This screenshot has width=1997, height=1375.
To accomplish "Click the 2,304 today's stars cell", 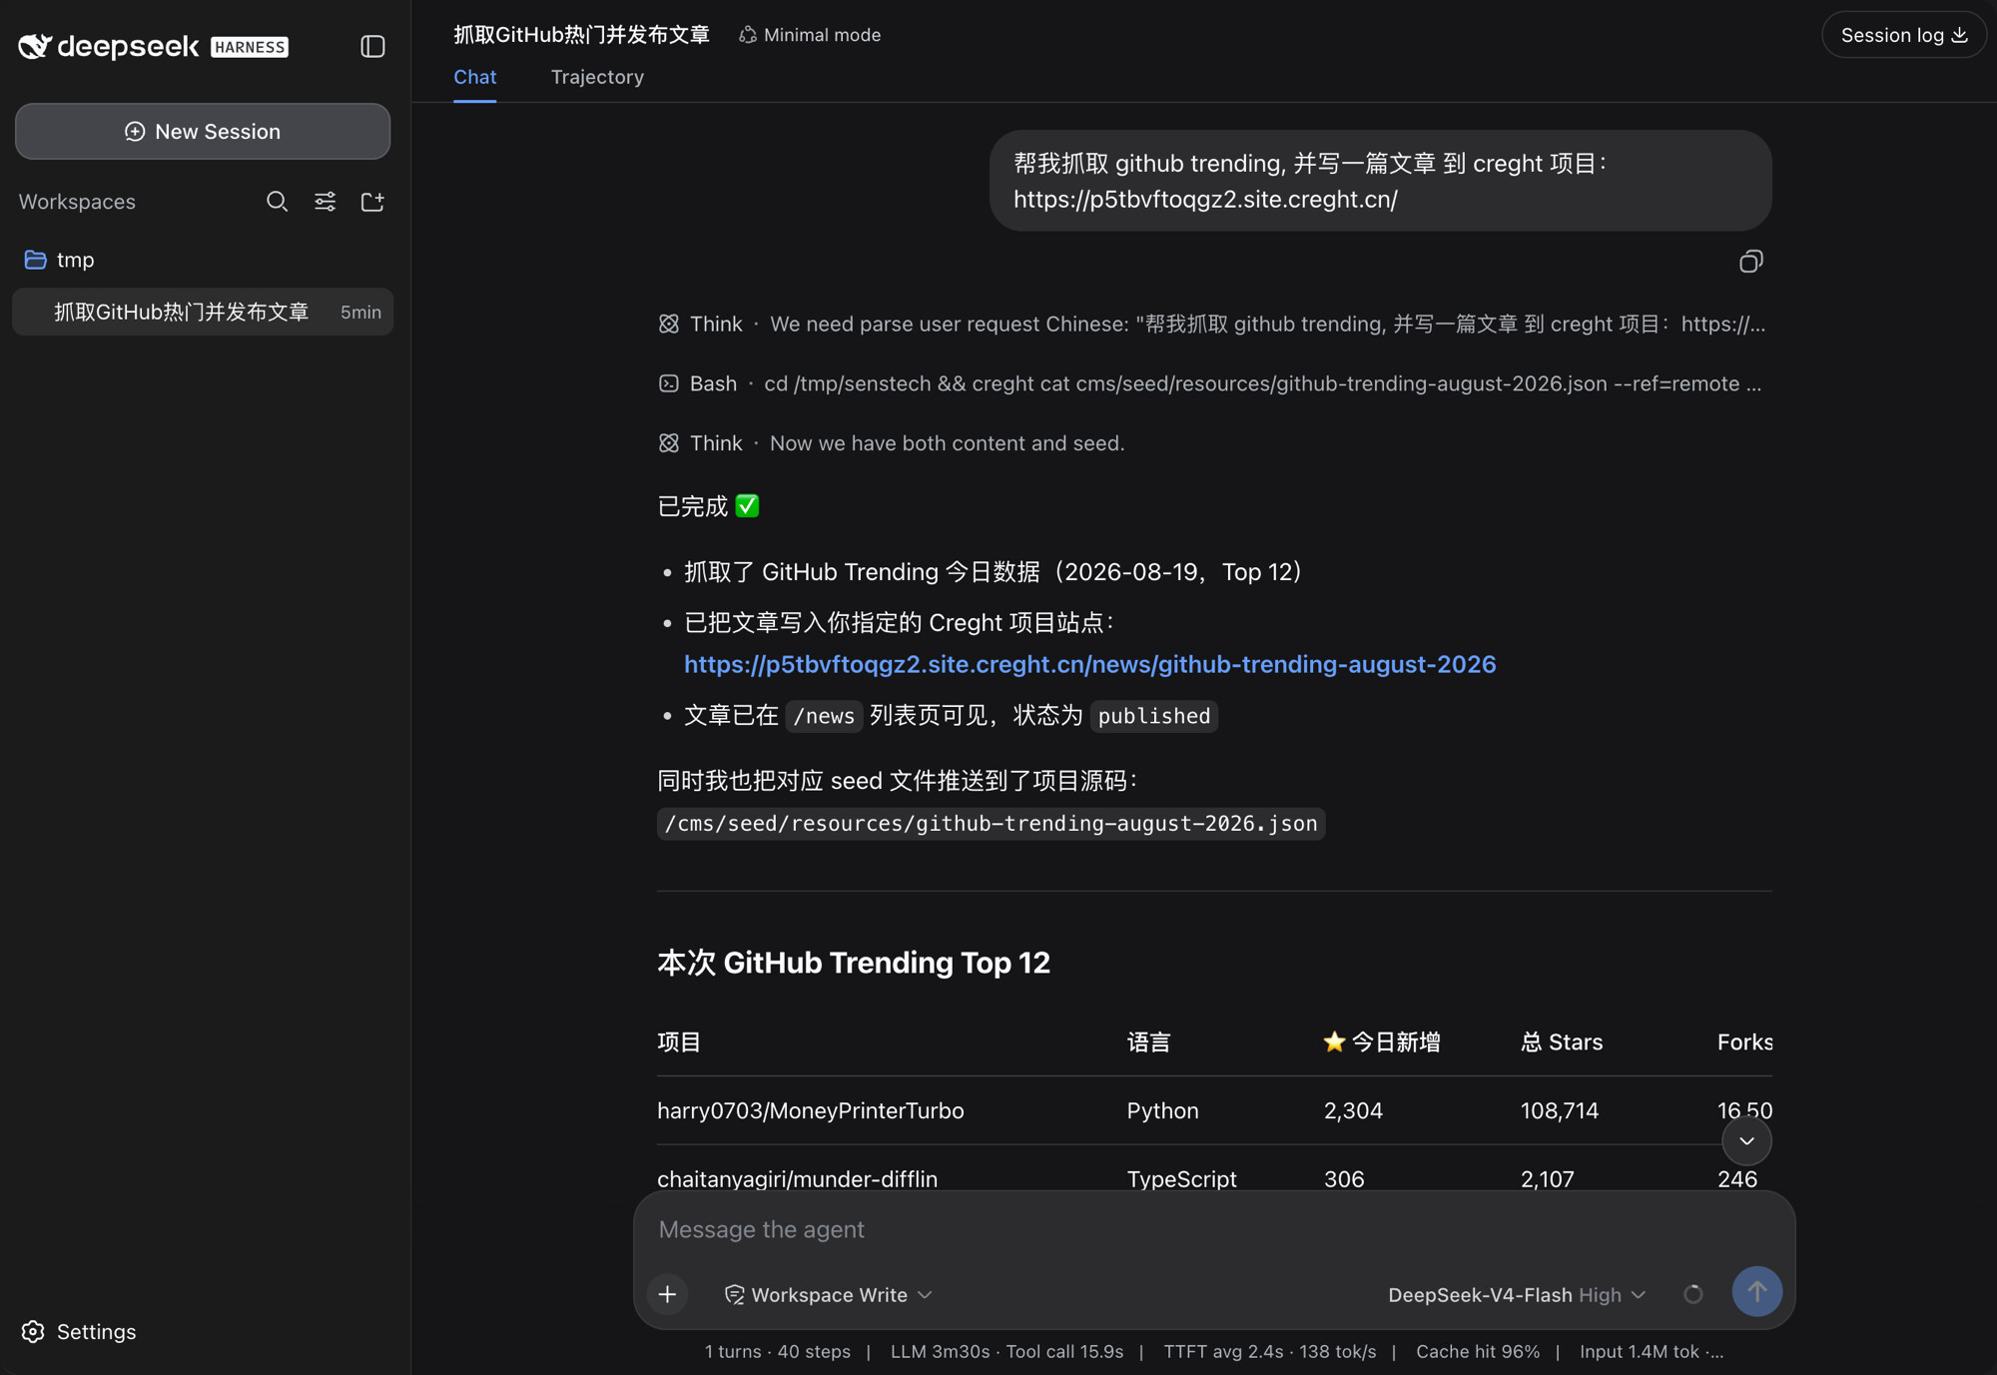I will [1353, 1110].
